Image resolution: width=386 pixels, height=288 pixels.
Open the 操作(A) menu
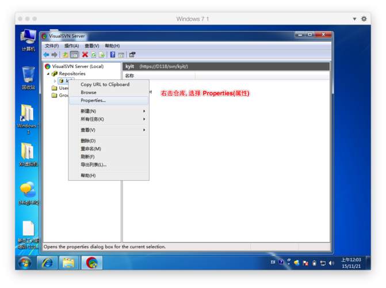tap(71, 46)
